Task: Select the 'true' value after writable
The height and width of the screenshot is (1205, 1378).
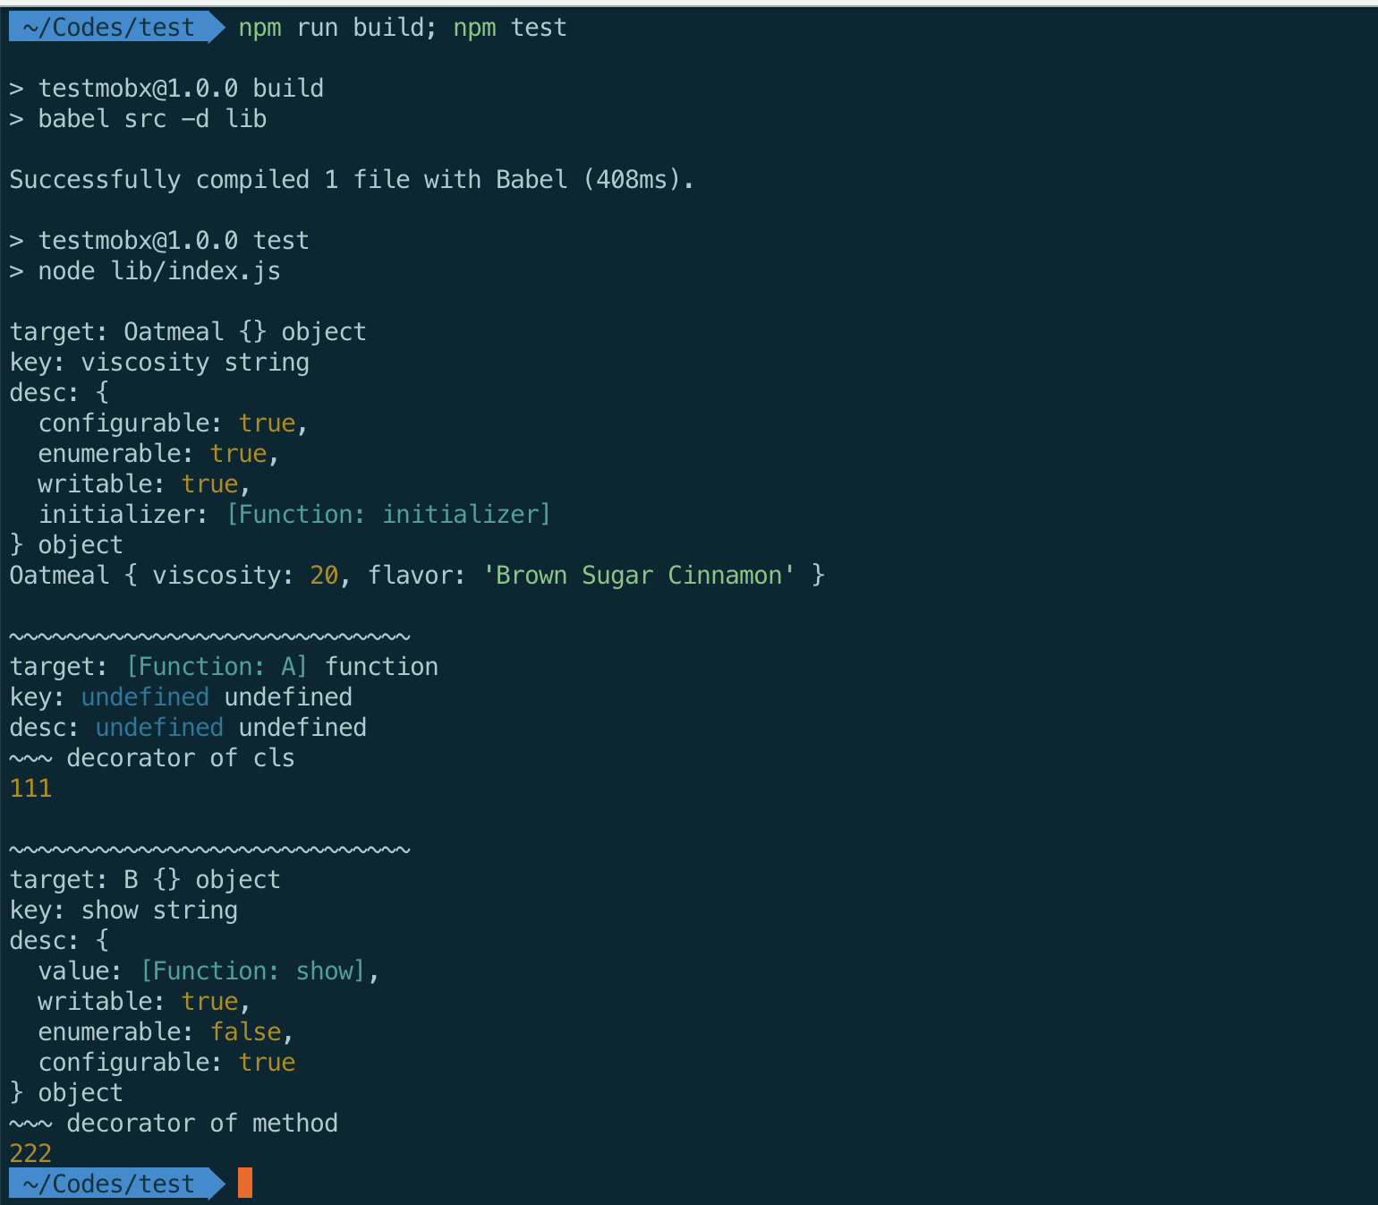Action: coord(209,483)
